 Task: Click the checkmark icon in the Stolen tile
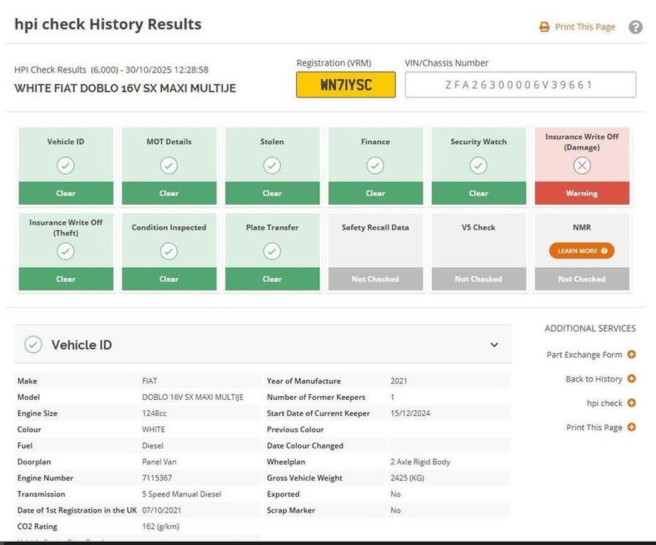[272, 166]
